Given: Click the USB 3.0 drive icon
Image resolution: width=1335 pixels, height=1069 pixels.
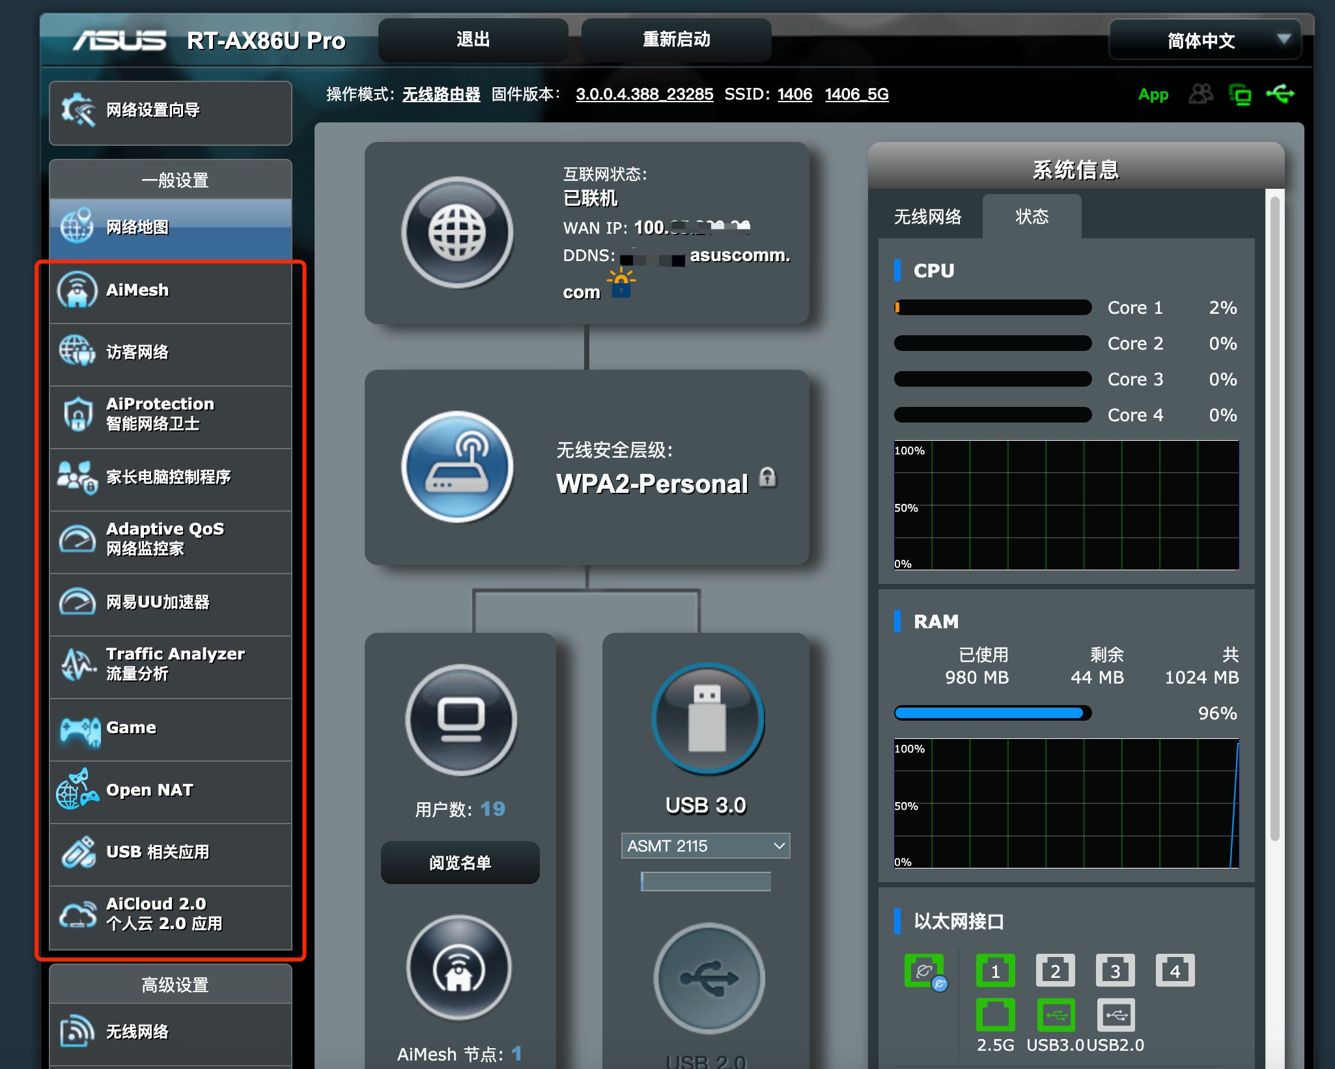Looking at the screenshot, I should (707, 719).
